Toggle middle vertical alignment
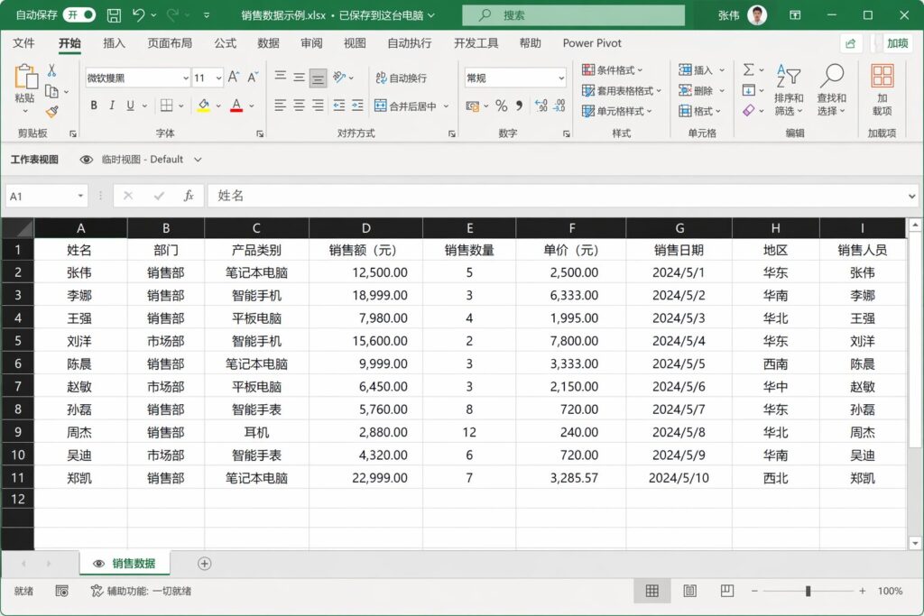Screen dimensions: 924x616 point(300,78)
